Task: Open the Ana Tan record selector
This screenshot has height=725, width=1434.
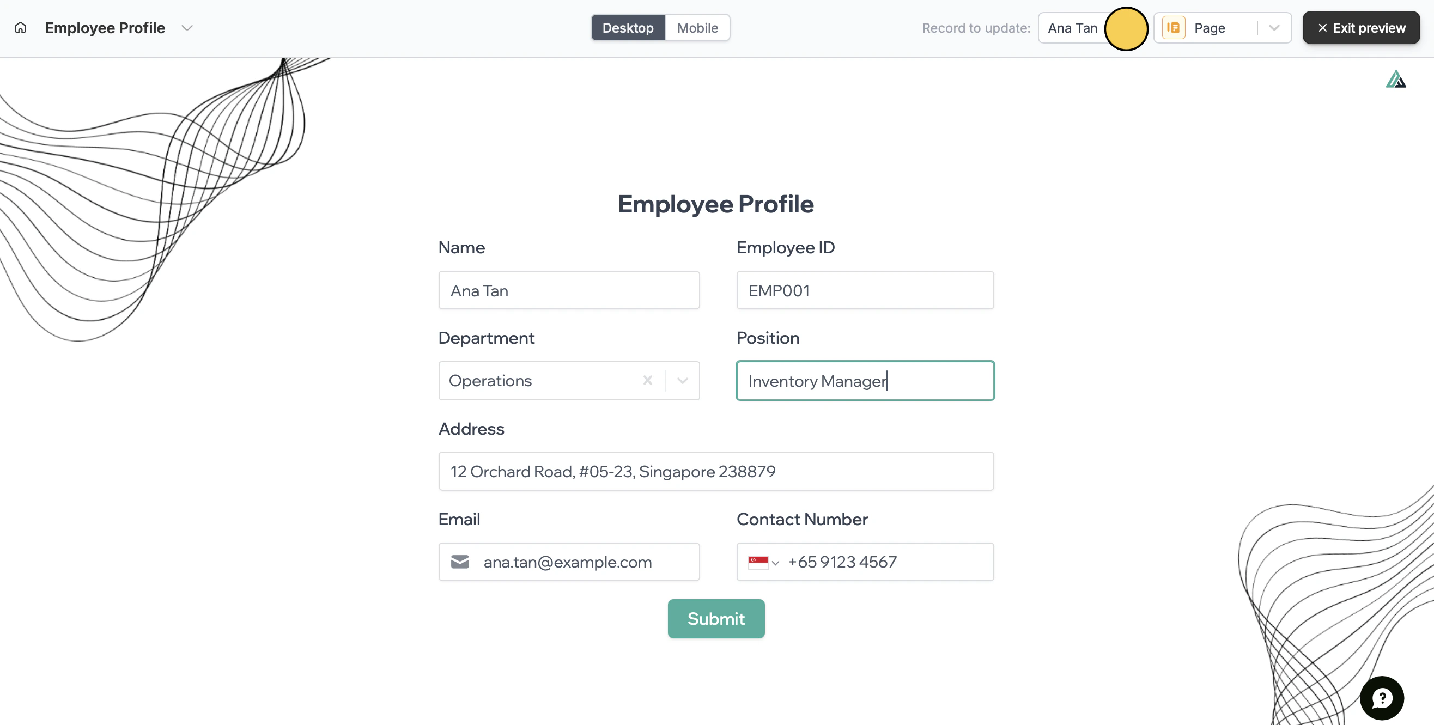Action: click(1072, 28)
